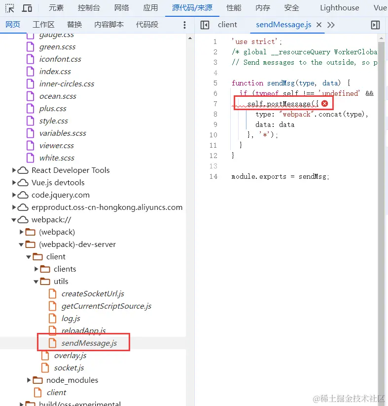
Task: Open white.scss file
Action: 57,158
